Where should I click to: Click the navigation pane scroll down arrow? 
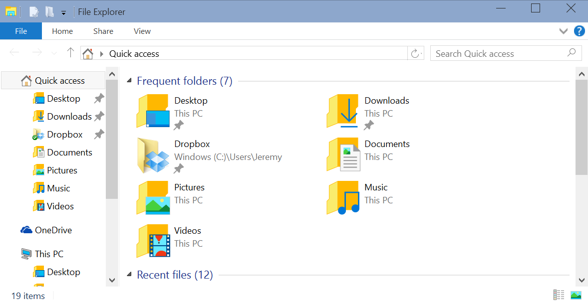[x=112, y=280]
